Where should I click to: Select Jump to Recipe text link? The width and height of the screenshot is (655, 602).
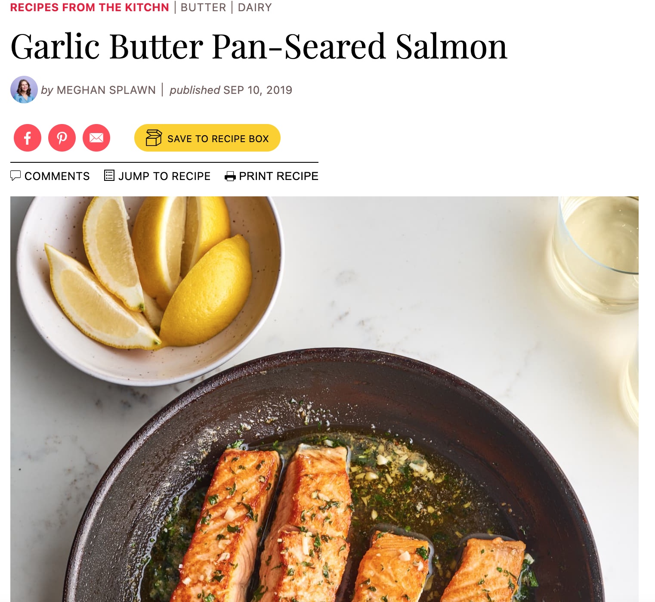pyautogui.click(x=164, y=176)
